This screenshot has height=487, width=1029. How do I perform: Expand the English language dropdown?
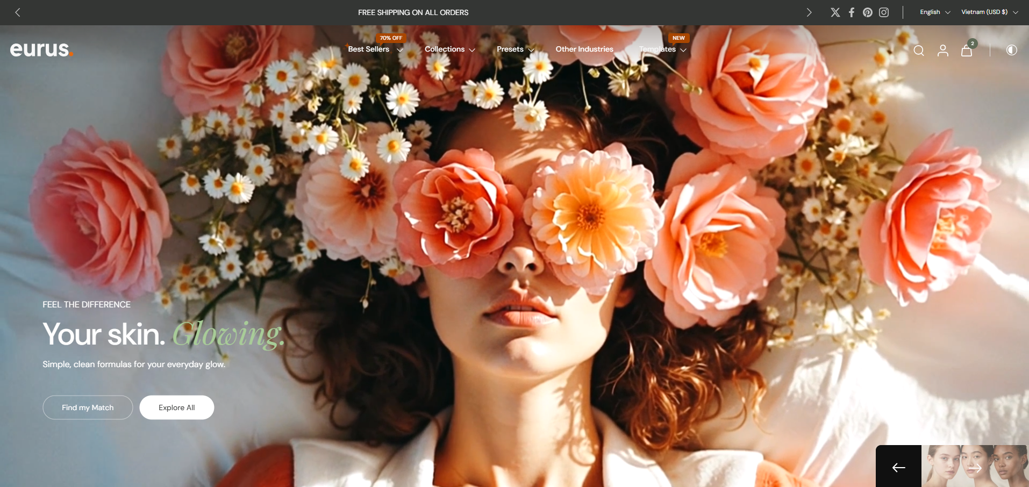click(933, 12)
